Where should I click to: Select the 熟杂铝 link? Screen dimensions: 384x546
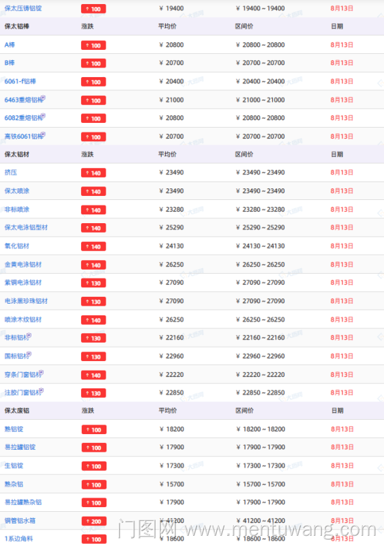(14, 484)
